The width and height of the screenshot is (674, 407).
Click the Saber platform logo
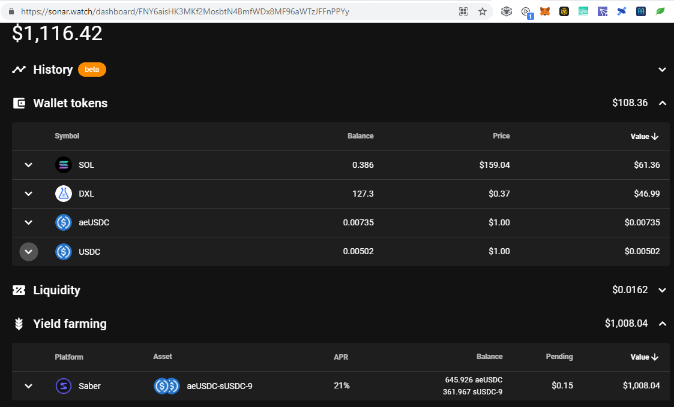coord(64,386)
